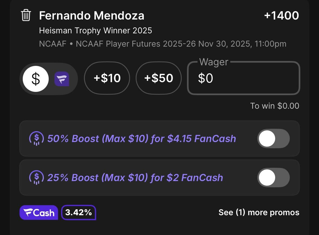Screen dimensions: 319x235
Task: Open See (1) more promos
Action: [259, 213]
